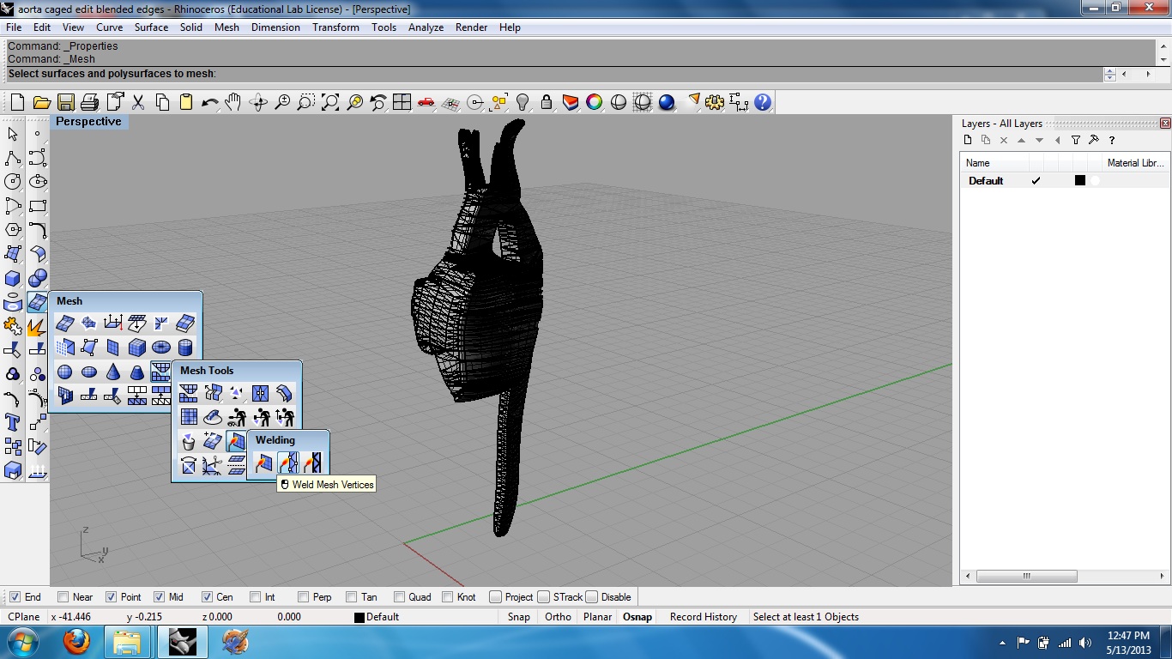The width and height of the screenshot is (1172, 659).
Task: Open the File menu
Action: [x=14, y=27]
